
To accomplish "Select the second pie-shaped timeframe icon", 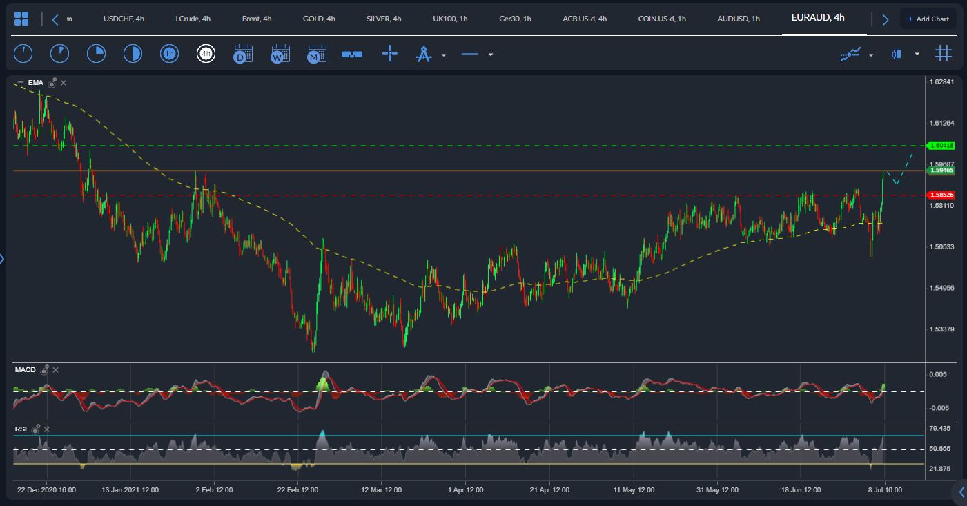I will click(59, 53).
